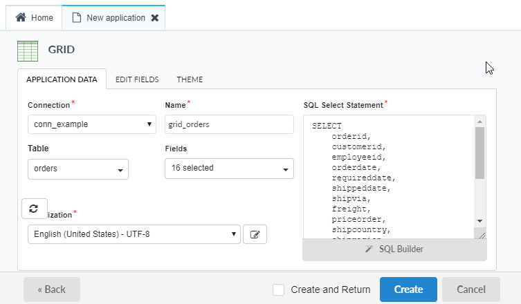521x304 pixels.
Task: Enable the Create and Return checkbox
Action: pos(279,289)
